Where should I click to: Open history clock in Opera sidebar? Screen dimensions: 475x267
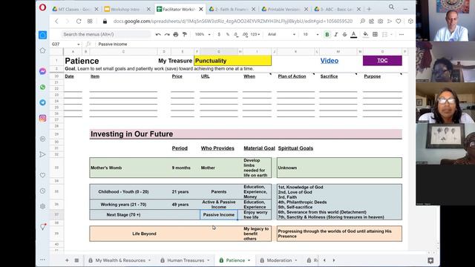(x=43, y=191)
